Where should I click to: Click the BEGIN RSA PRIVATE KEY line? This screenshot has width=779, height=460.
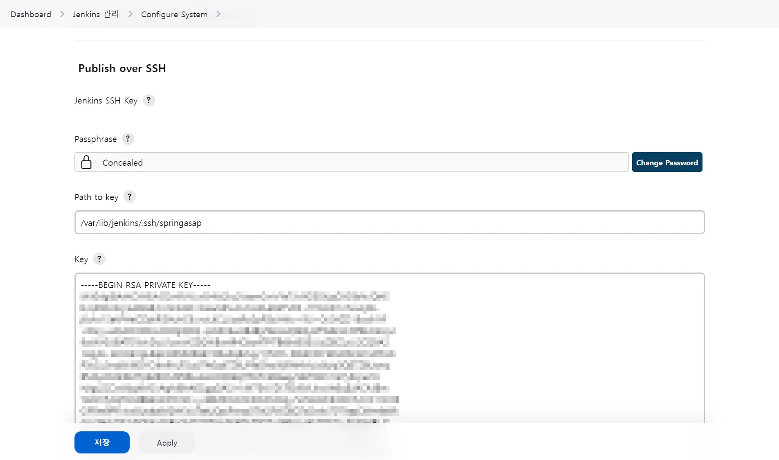[146, 285]
